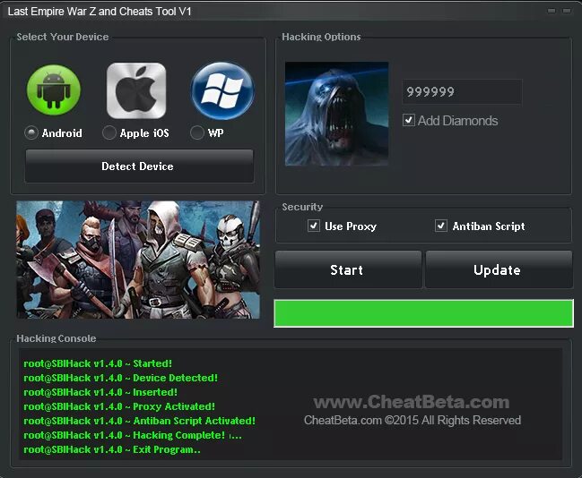Click the Update button
This screenshot has height=478, width=582.
pos(499,269)
